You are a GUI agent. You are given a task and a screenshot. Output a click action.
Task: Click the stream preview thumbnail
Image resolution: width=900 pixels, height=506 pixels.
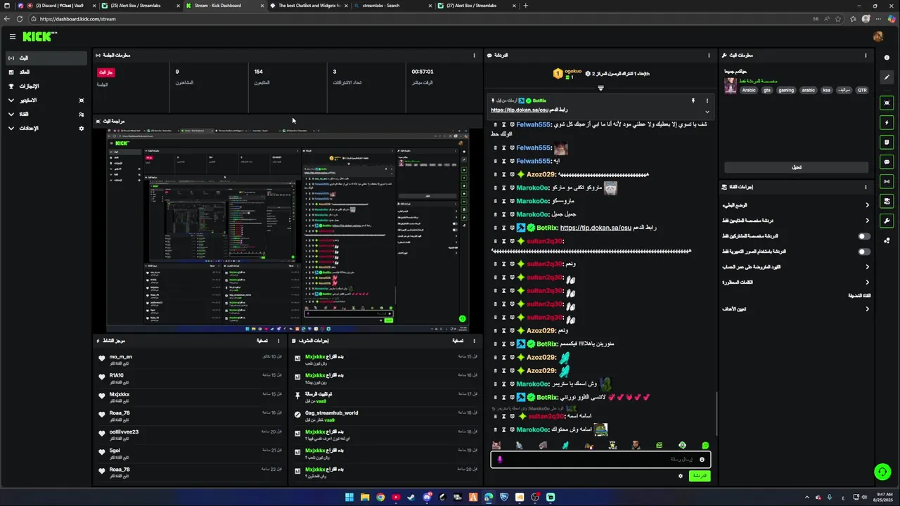click(x=288, y=230)
